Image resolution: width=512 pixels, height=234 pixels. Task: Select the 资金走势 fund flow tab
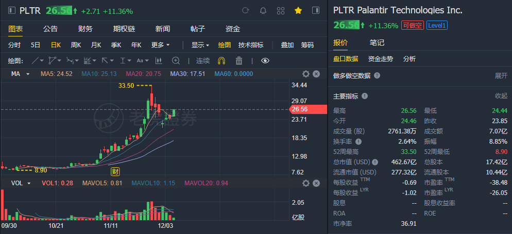click(381, 59)
